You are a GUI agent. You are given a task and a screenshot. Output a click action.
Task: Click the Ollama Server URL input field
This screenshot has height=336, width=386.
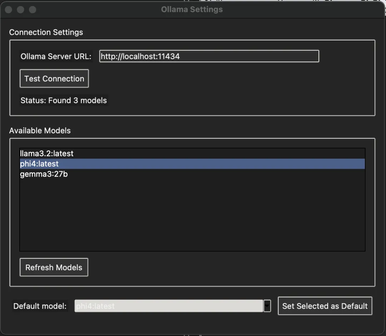point(209,56)
